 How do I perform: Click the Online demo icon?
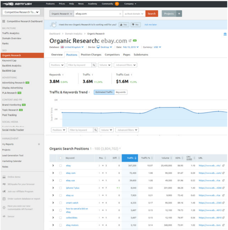(x=4, y=177)
